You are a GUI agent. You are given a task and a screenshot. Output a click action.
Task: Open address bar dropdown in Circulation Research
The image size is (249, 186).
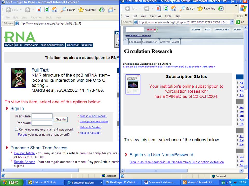click(232, 22)
